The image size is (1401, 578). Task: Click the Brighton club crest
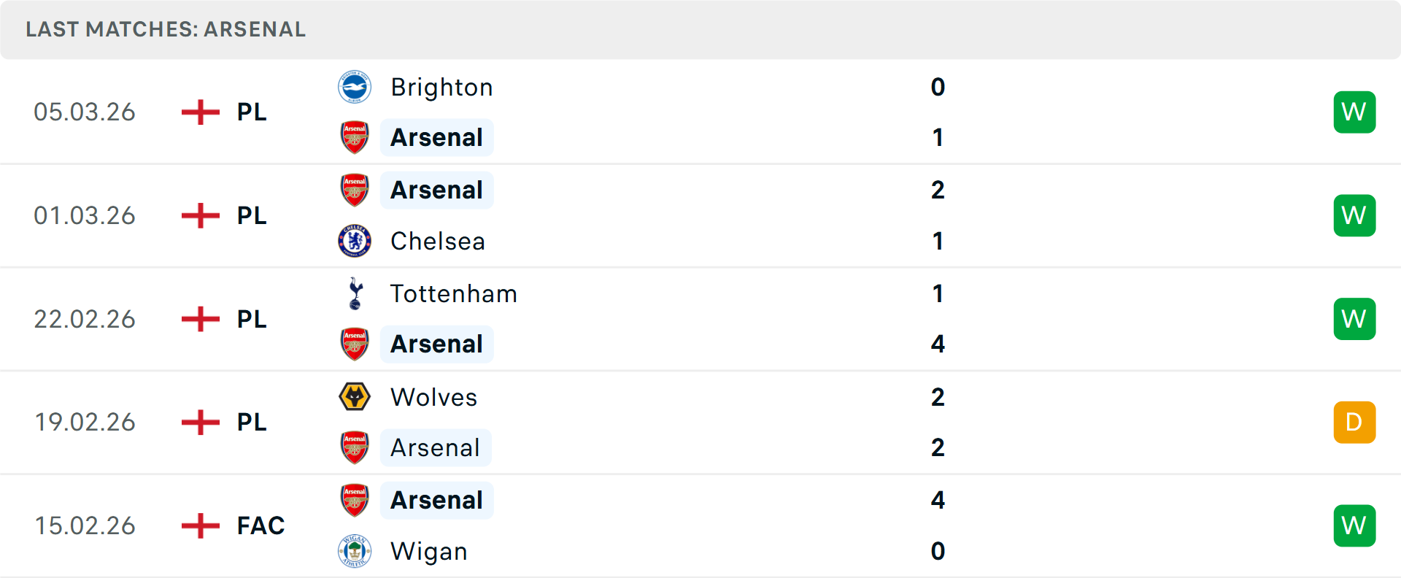coord(355,87)
